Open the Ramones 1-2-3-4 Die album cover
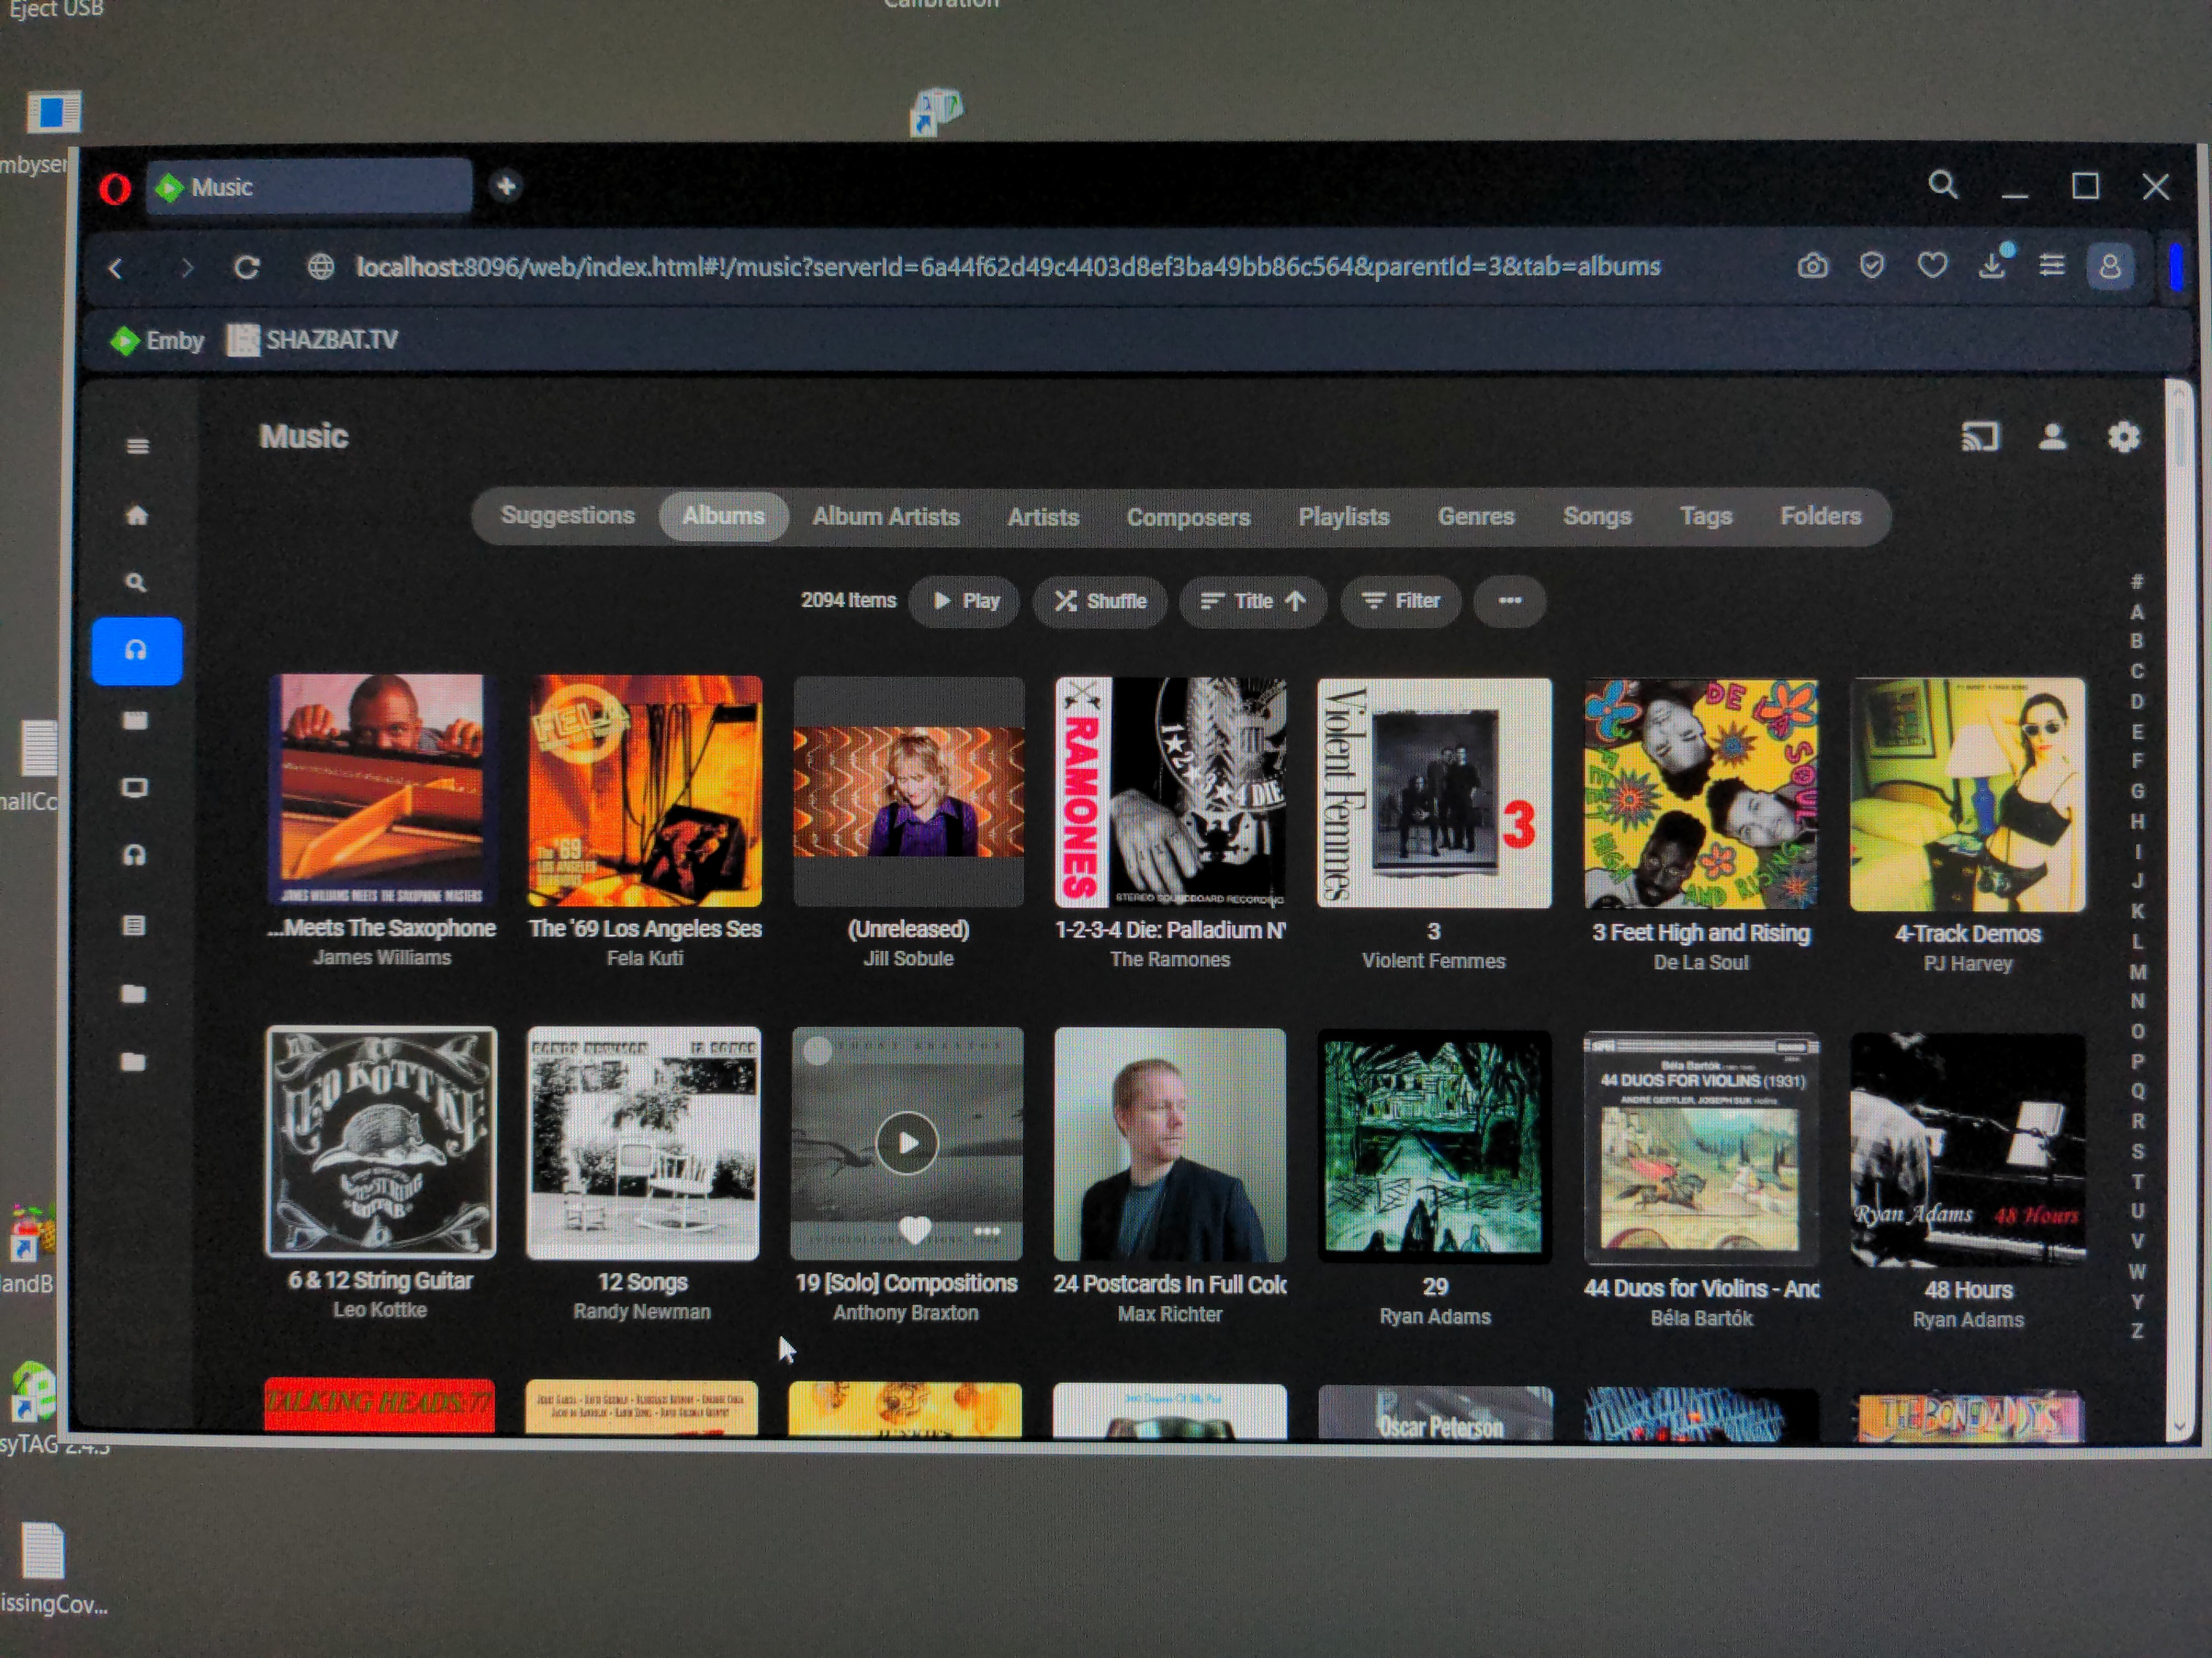 pos(1170,792)
